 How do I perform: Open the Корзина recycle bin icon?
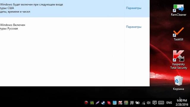[178, 83]
